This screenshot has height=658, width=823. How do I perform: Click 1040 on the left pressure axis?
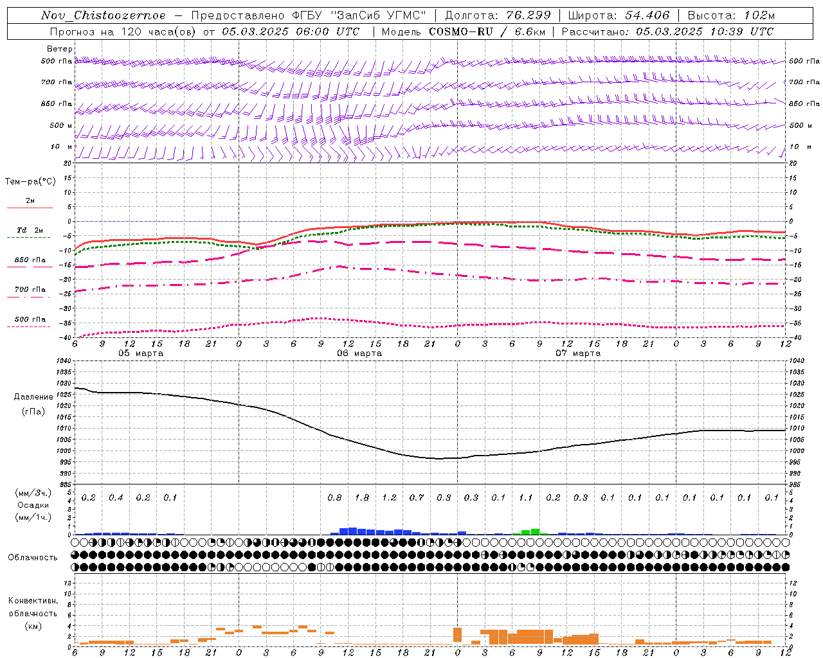[x=63, y=361]
